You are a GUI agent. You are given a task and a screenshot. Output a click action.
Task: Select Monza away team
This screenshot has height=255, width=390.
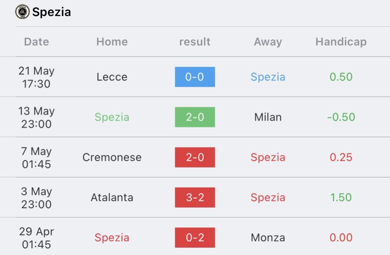(268, 237)
